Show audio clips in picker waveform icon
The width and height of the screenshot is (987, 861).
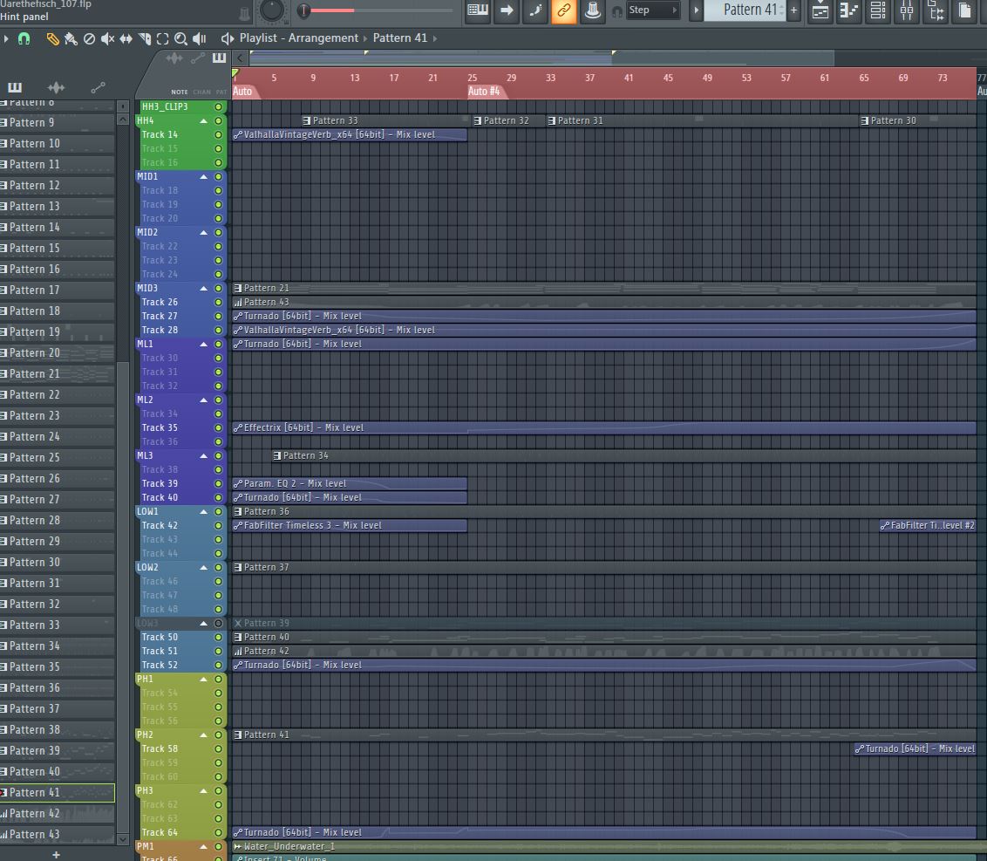click(56, 87)
